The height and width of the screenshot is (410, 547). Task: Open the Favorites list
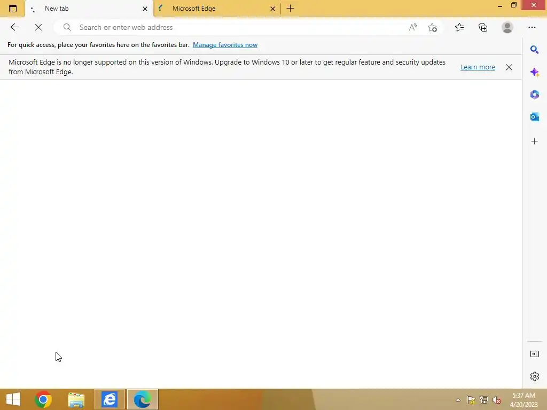pyautogui.click(x=459, y=27)
